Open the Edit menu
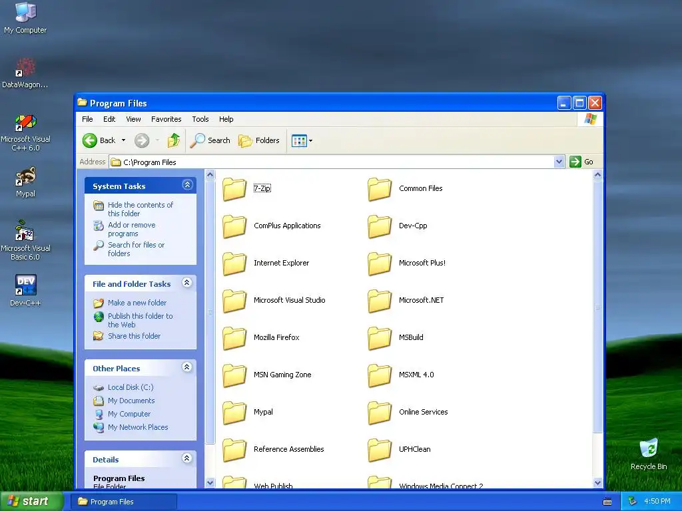682x511 pixels. tap(109, 119)
